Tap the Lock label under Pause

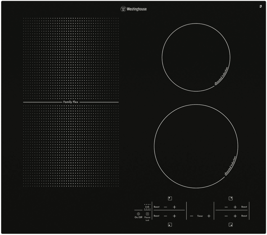pyautogui.click(x=147, y=220)
